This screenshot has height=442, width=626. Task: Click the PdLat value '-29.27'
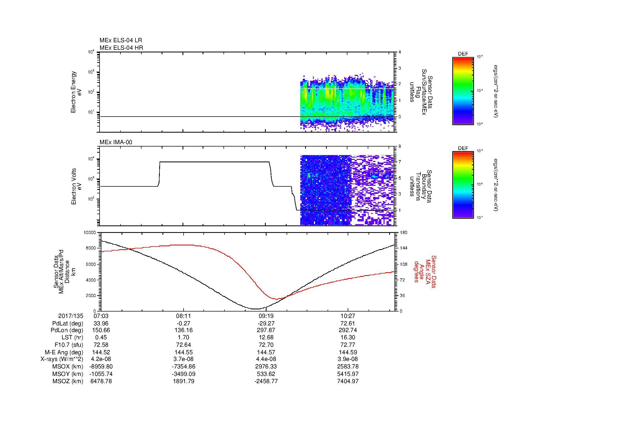tap(266, 324)
